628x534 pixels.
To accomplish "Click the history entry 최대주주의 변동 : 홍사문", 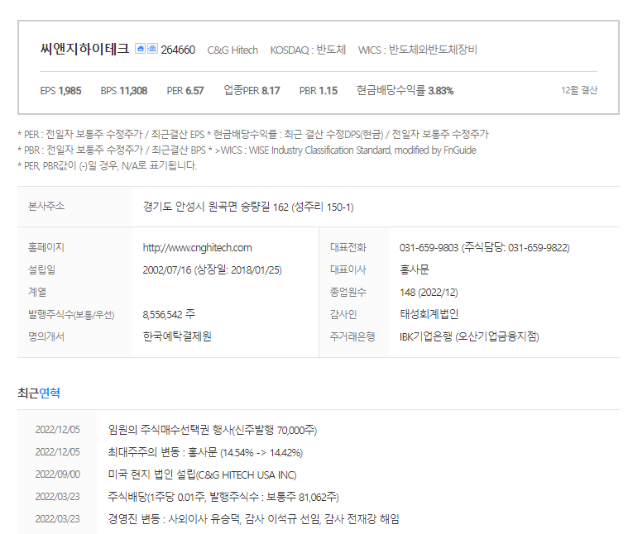I will point(205,452).
